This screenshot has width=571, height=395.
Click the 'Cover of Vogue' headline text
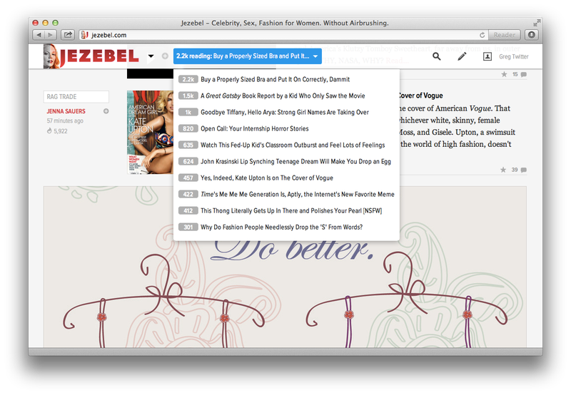pos(421,96)
